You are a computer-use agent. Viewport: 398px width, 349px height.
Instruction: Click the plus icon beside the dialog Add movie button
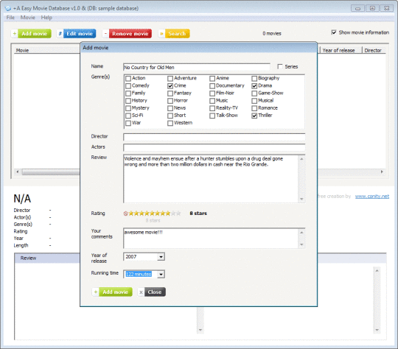[x=95, y=292]
